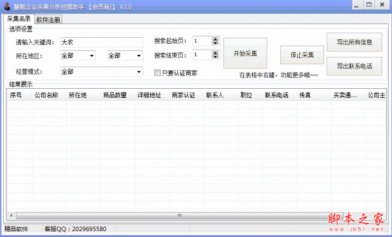392x237 pixels.
Task: Decrease 搜索结束页 with down arrow
Action: point(215,57)
